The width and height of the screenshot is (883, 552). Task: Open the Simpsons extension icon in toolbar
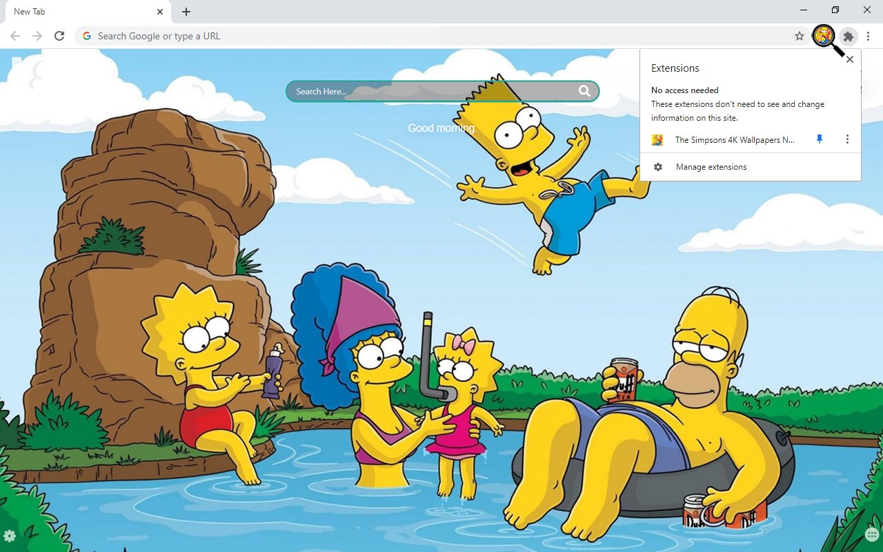[x=824, y=36]
